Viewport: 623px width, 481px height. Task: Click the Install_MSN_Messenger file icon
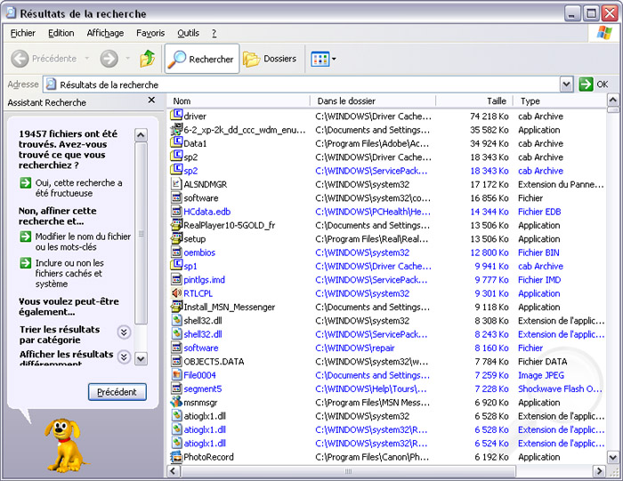click(176, 307)
